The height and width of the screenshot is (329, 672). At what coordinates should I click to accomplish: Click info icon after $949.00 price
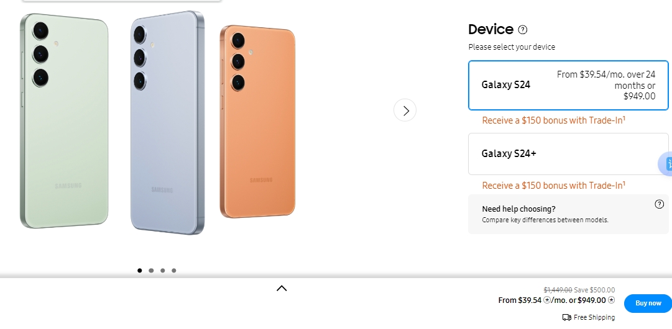(611, 300)
